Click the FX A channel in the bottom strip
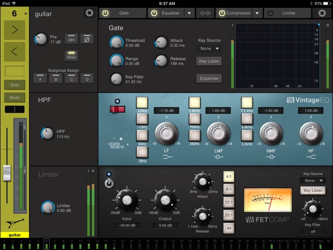The height and width of the screenshot is (250, 333). point(271,244)
